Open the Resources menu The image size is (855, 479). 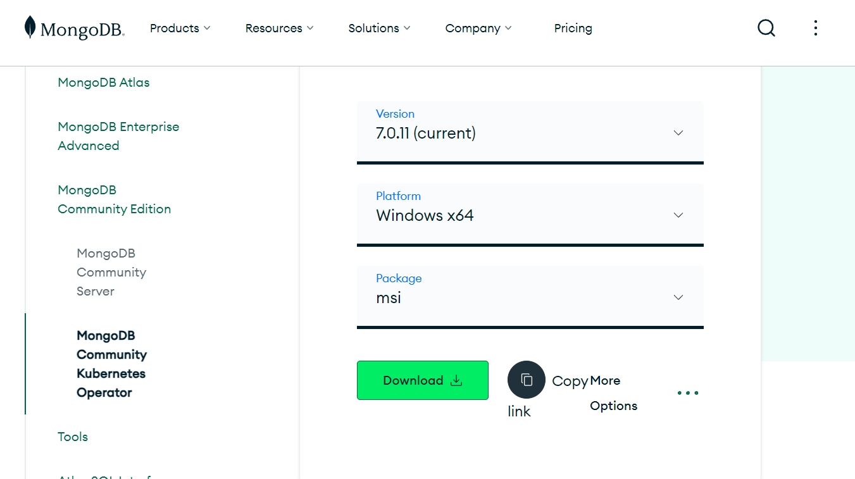[279, 28]
